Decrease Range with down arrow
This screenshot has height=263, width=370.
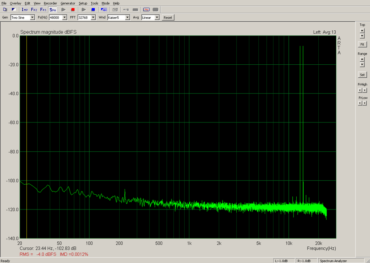pos(362,64)
